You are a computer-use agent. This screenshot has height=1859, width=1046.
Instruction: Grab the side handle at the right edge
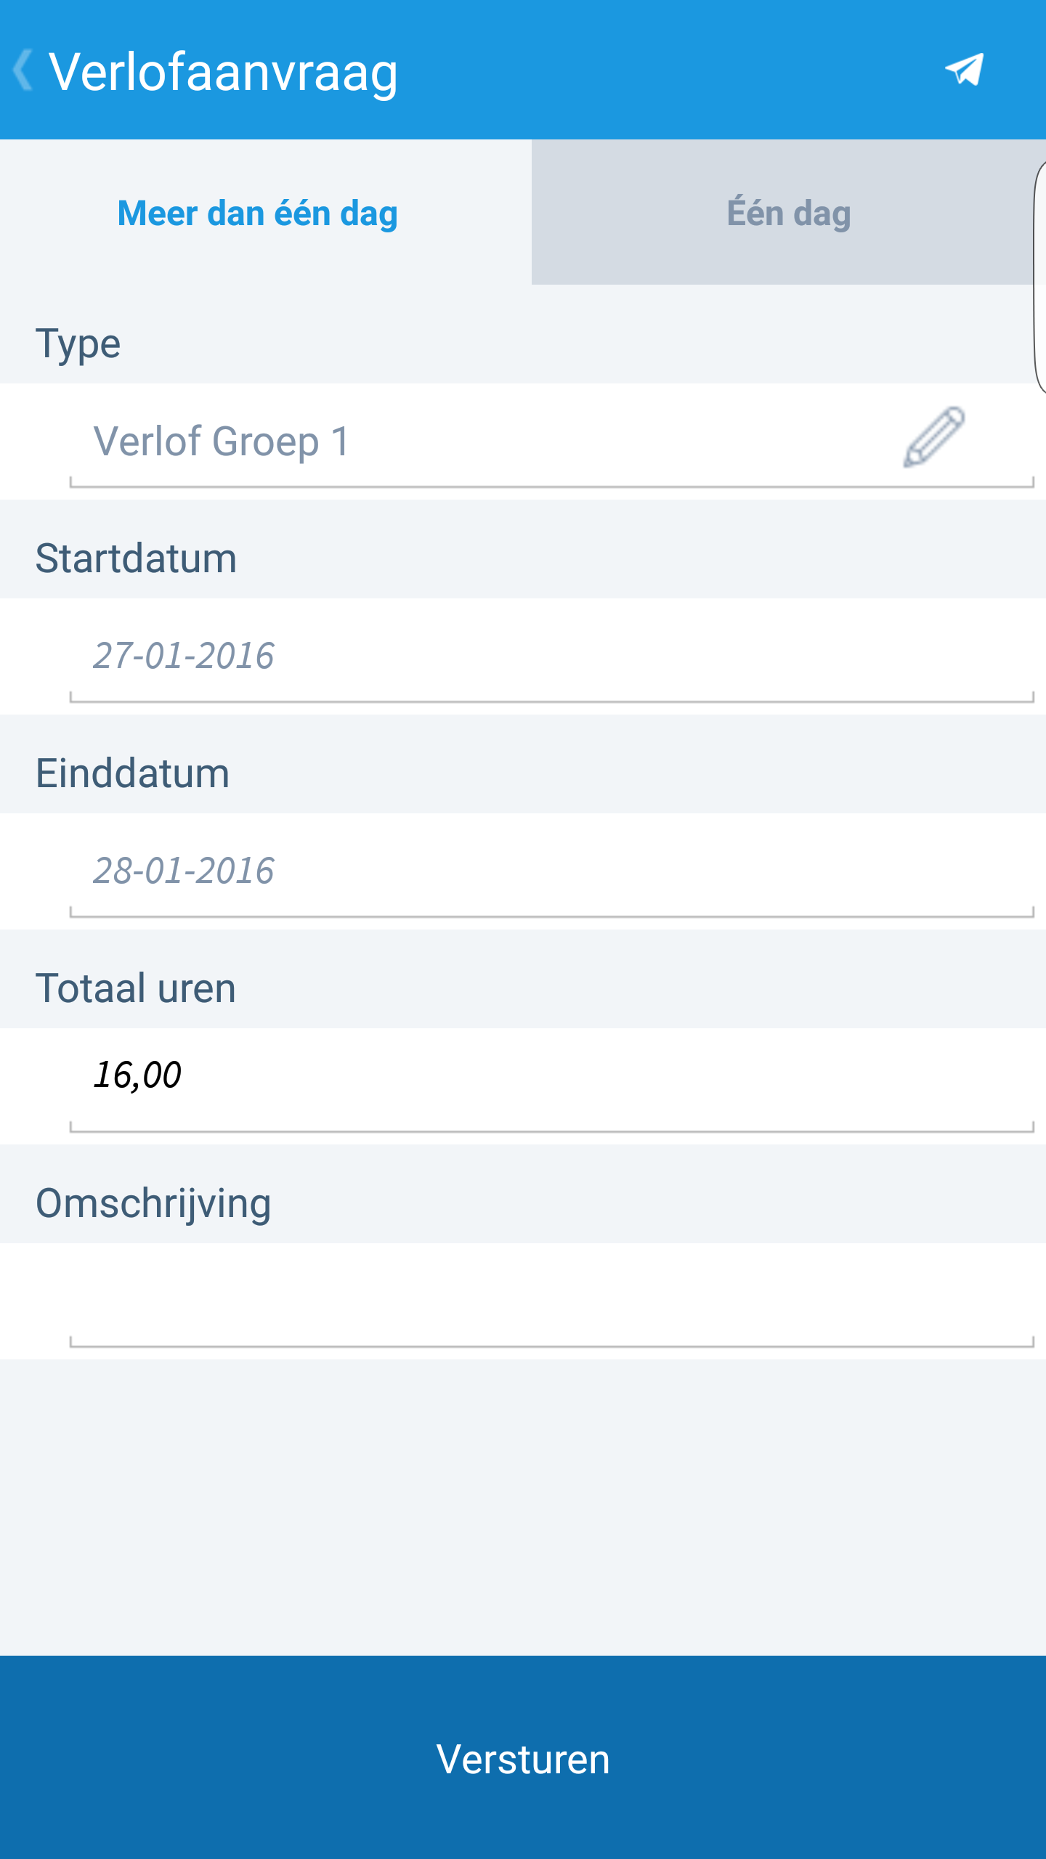pyautogui.click(x=1039, y=276)
